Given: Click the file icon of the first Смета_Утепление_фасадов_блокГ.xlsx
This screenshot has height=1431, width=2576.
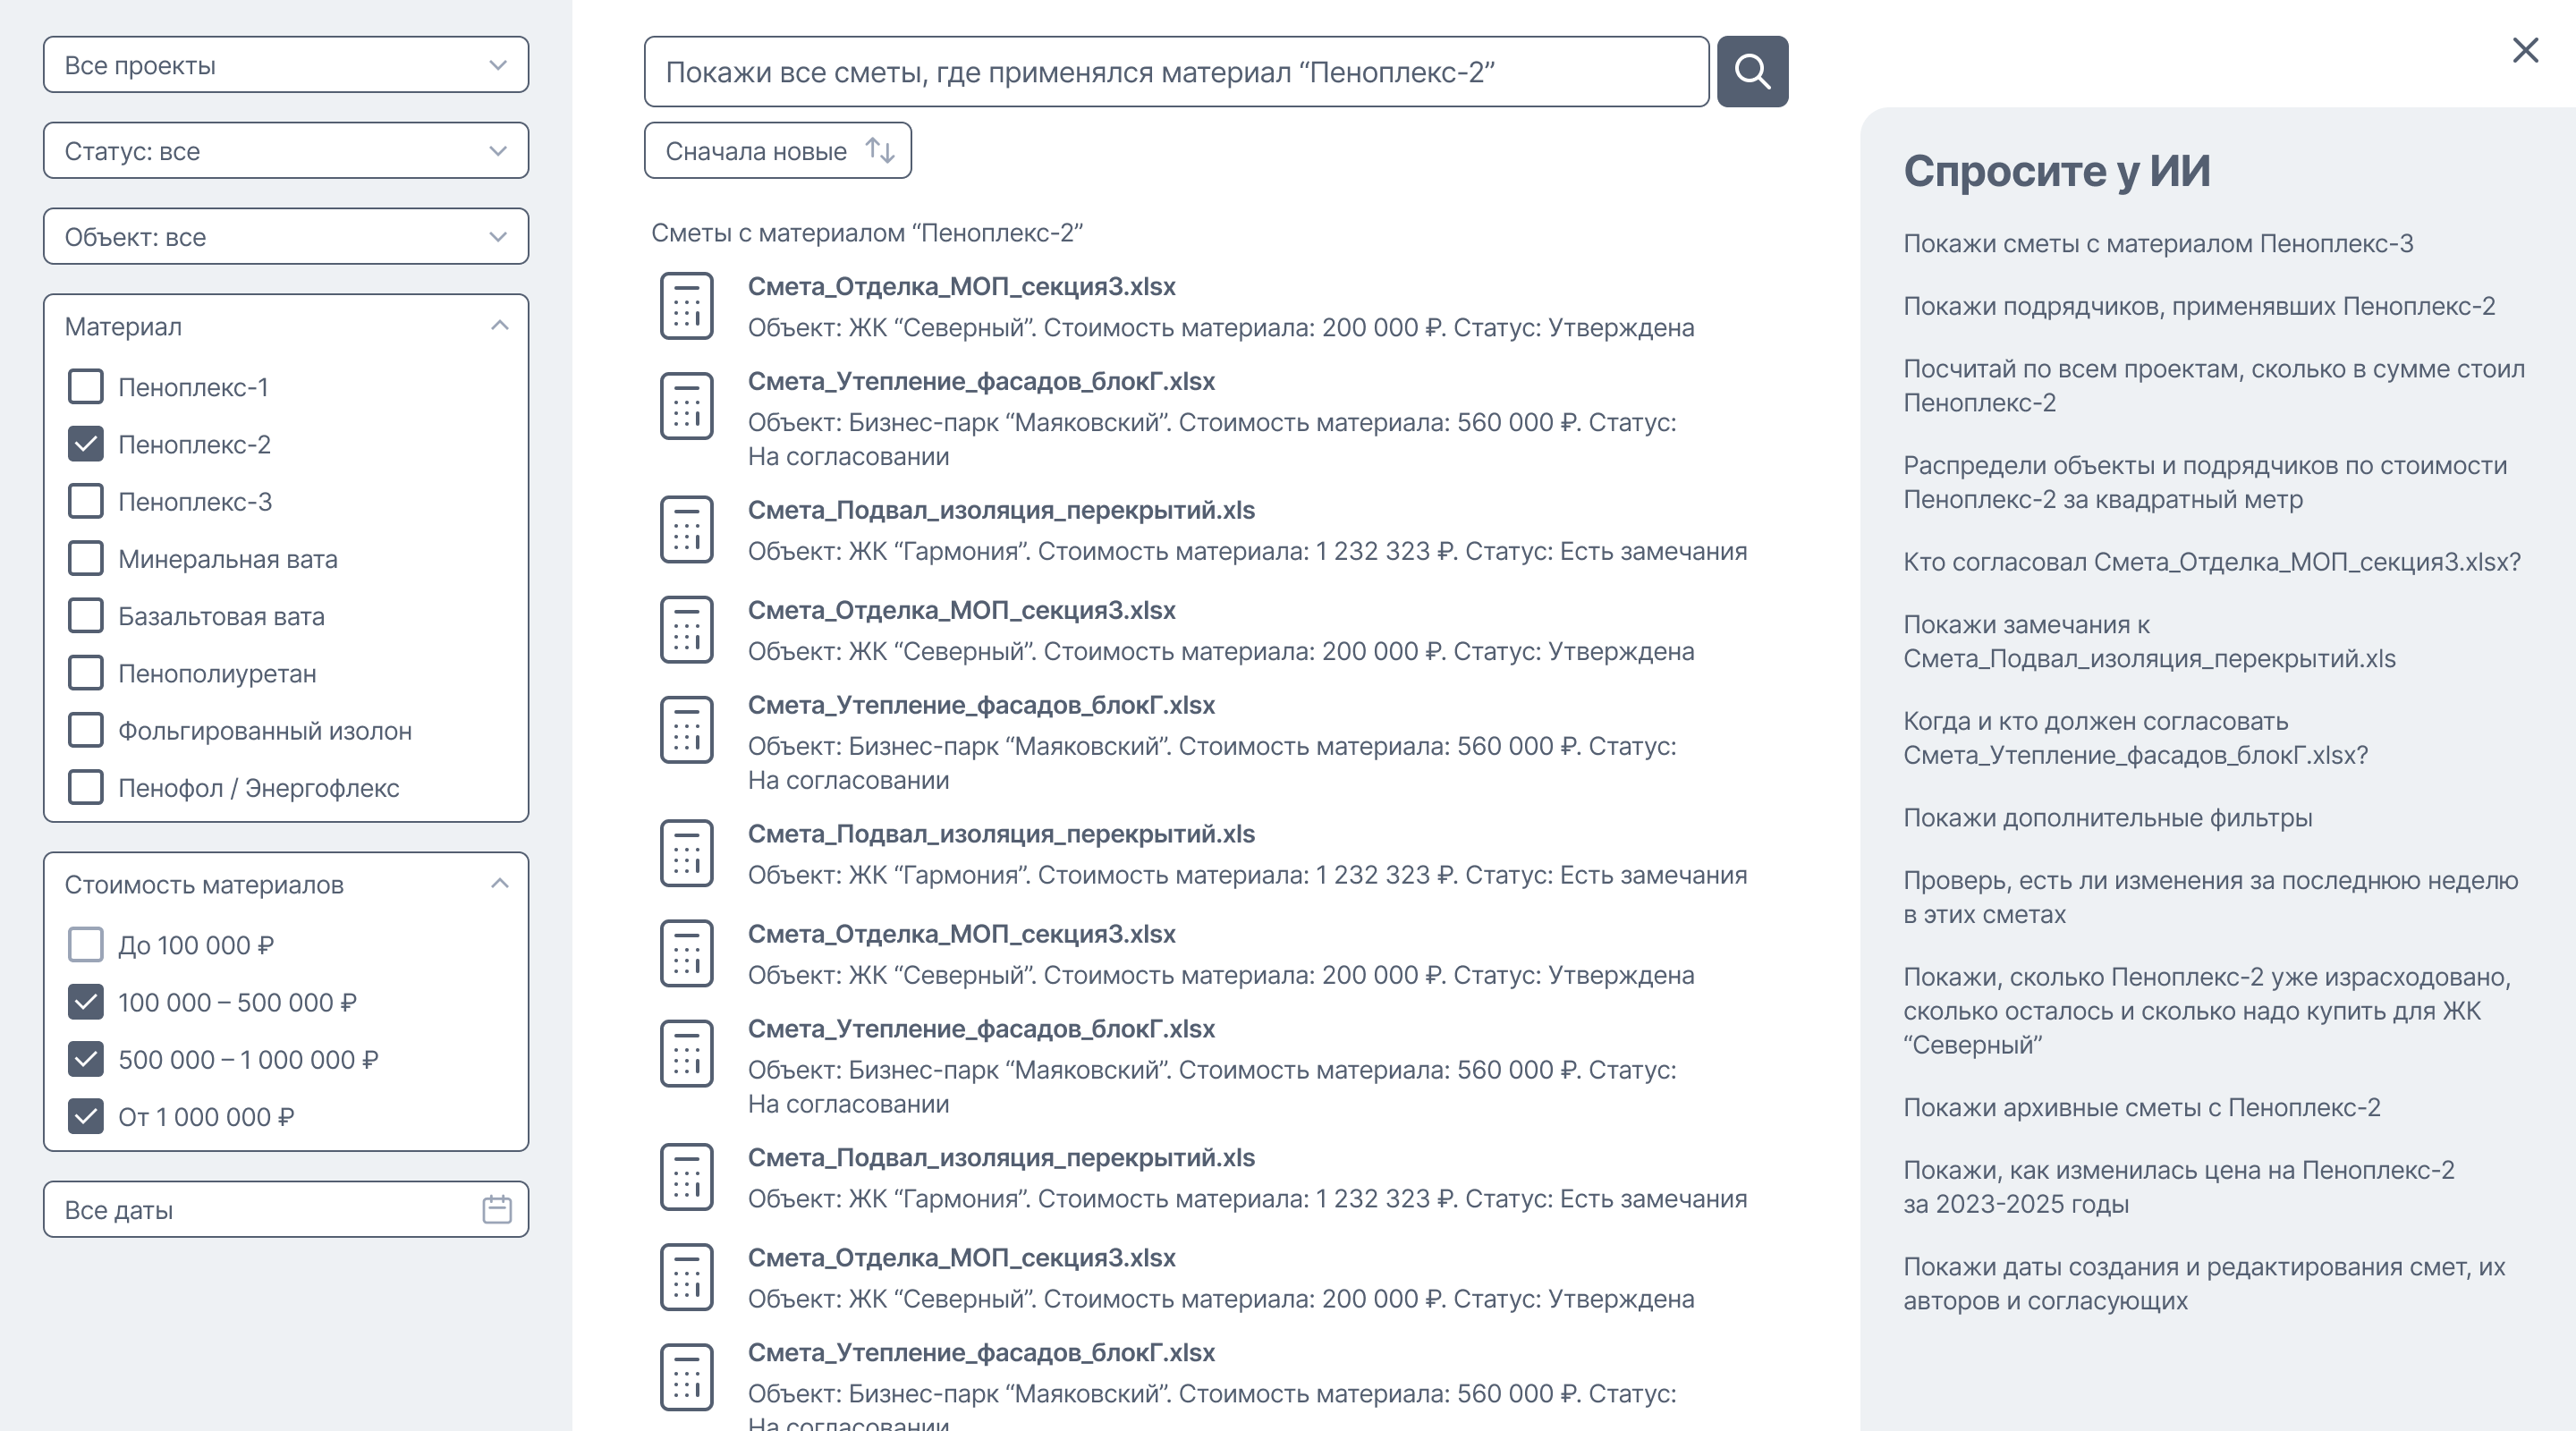Looking at the screenshot, I should click(x=686, y=406).
